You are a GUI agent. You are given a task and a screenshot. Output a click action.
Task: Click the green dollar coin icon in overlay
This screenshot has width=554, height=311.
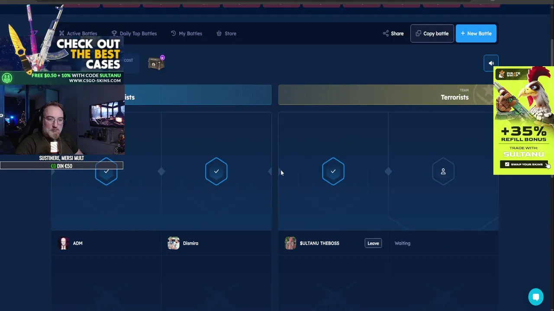point(7,78)
